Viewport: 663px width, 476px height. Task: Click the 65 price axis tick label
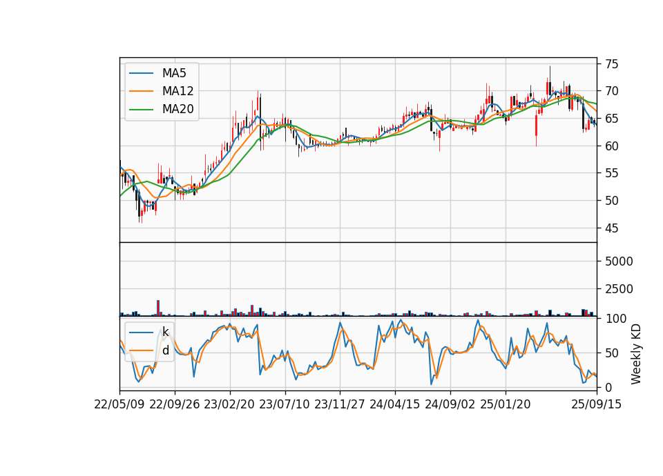coord(611,119)
